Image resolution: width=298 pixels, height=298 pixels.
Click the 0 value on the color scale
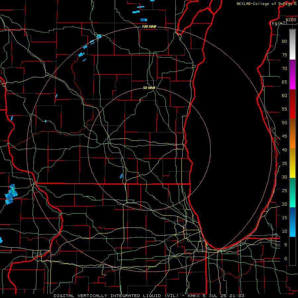click(x=286, y=259)
